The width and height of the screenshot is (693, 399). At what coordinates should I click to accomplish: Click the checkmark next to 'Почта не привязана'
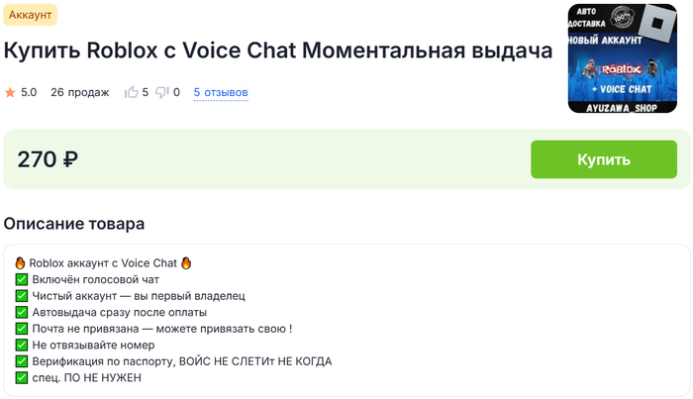pyautogui.click(x=22, y=329)
